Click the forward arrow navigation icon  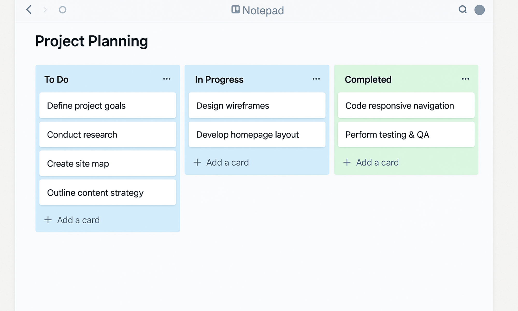[45, 10]
